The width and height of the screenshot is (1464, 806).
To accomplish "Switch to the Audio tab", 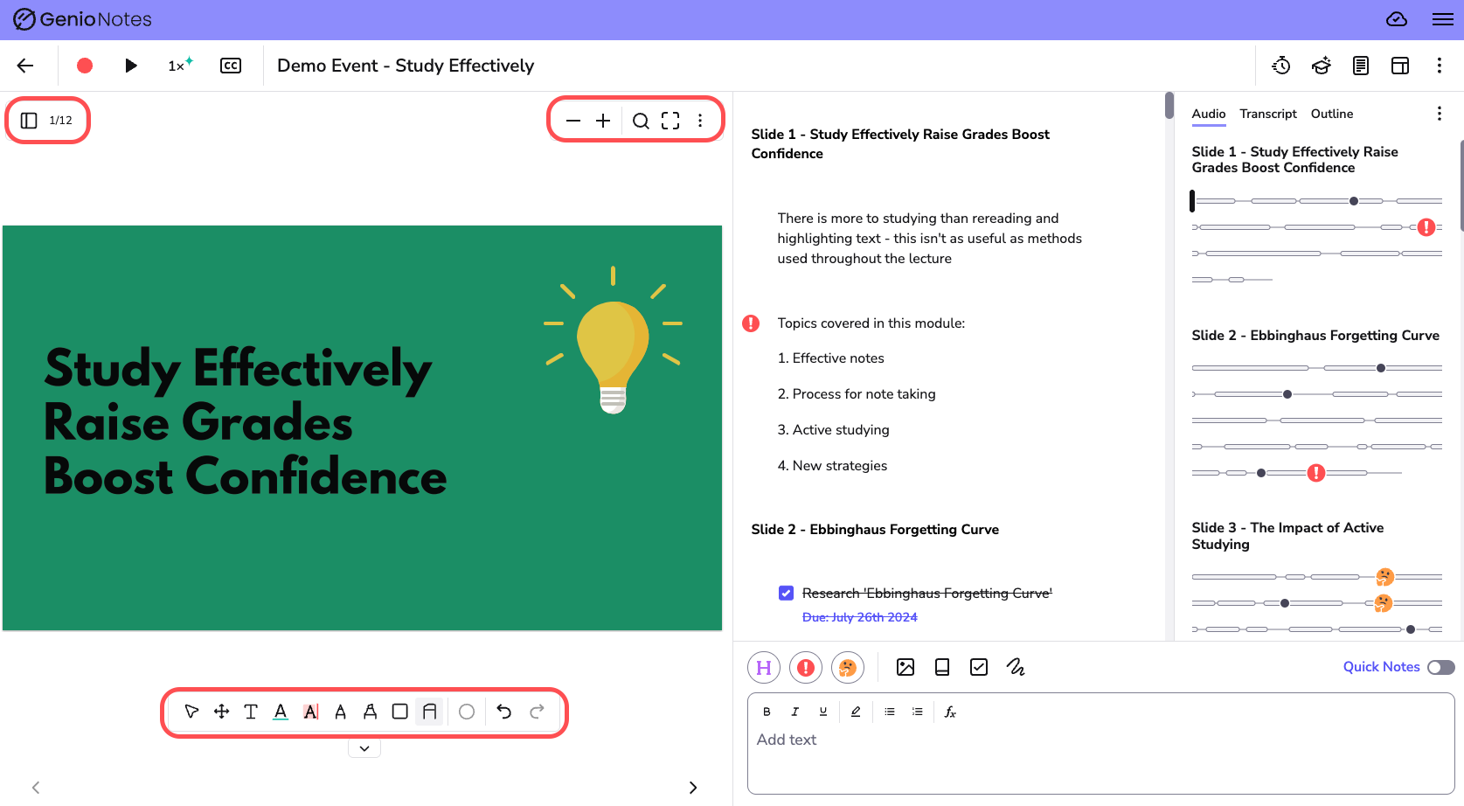I will click(x=1209, y=114).
